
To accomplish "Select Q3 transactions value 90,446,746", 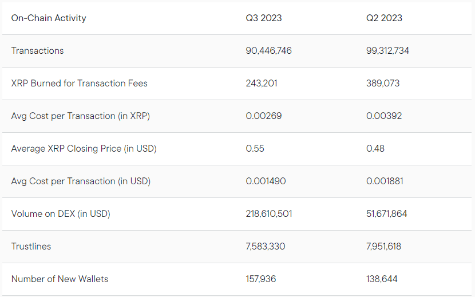I will 268,50.
